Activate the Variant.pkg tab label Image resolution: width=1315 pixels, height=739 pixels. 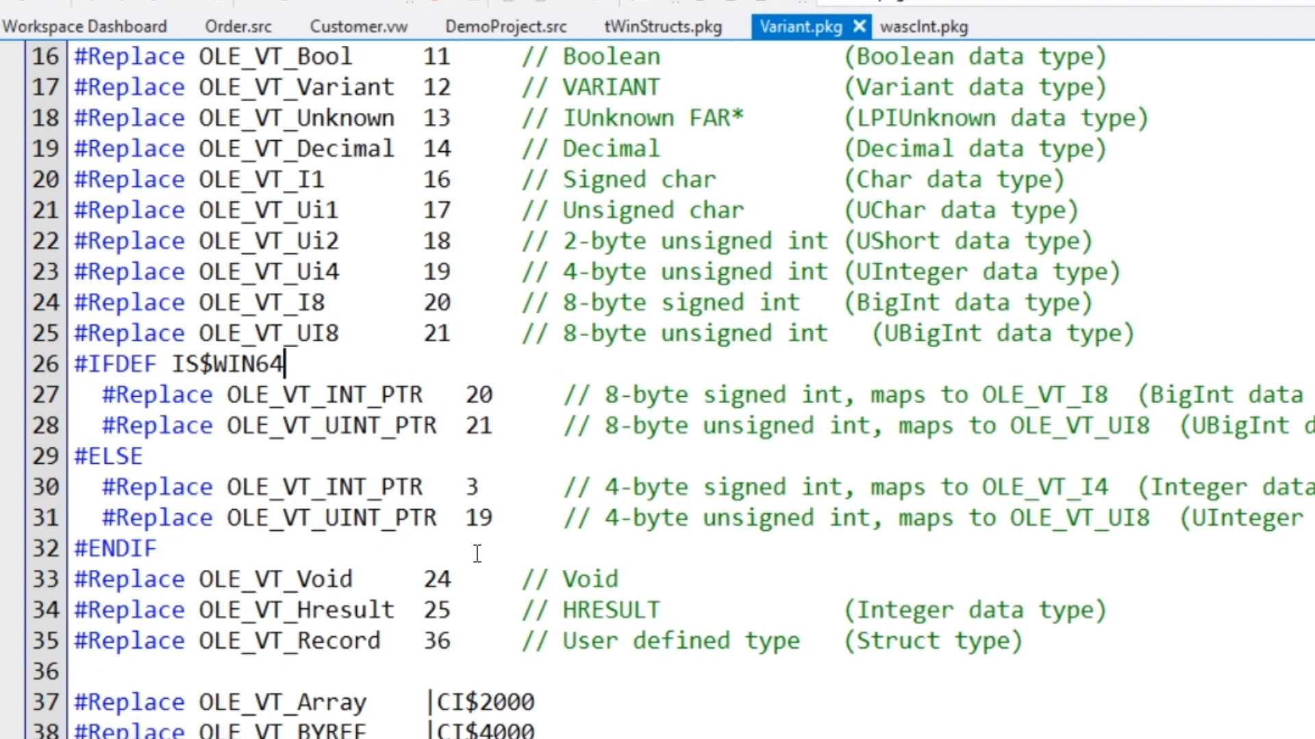click(800, 27)
